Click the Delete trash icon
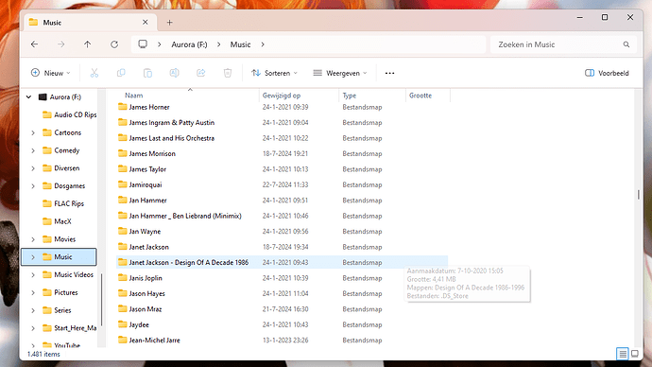The image size is (652, 367). (228, 73)
